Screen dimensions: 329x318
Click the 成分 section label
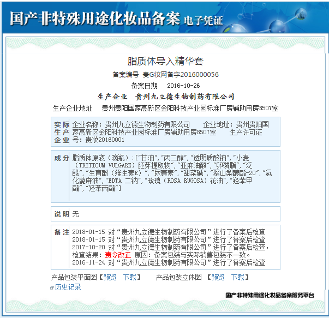pyautogui.click(x=62, y=158)
